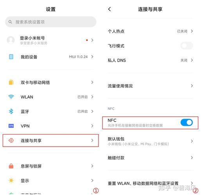The image size is (201, 196).
Task: Turn off the NFC toggle
Action: click(x=187, y=123)
